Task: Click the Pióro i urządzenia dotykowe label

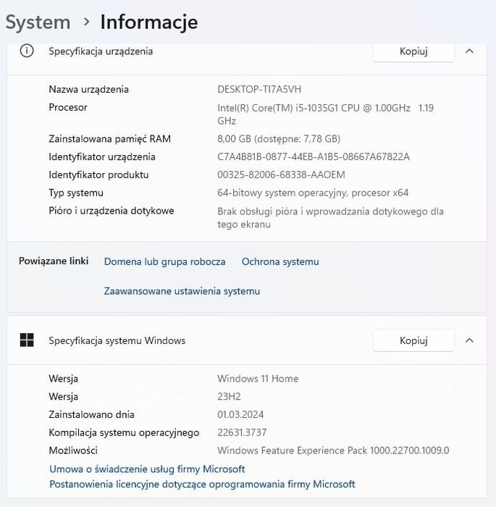Action: [112, 211]
